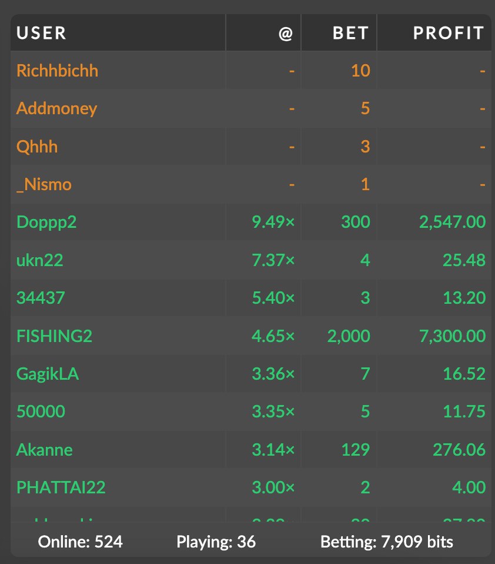Click the Akanne username

45,450
